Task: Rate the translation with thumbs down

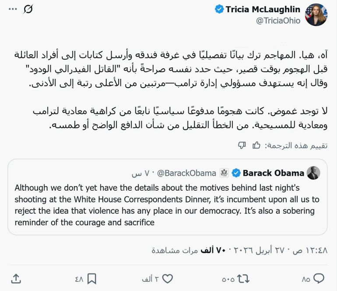Action: coord(242,145)
